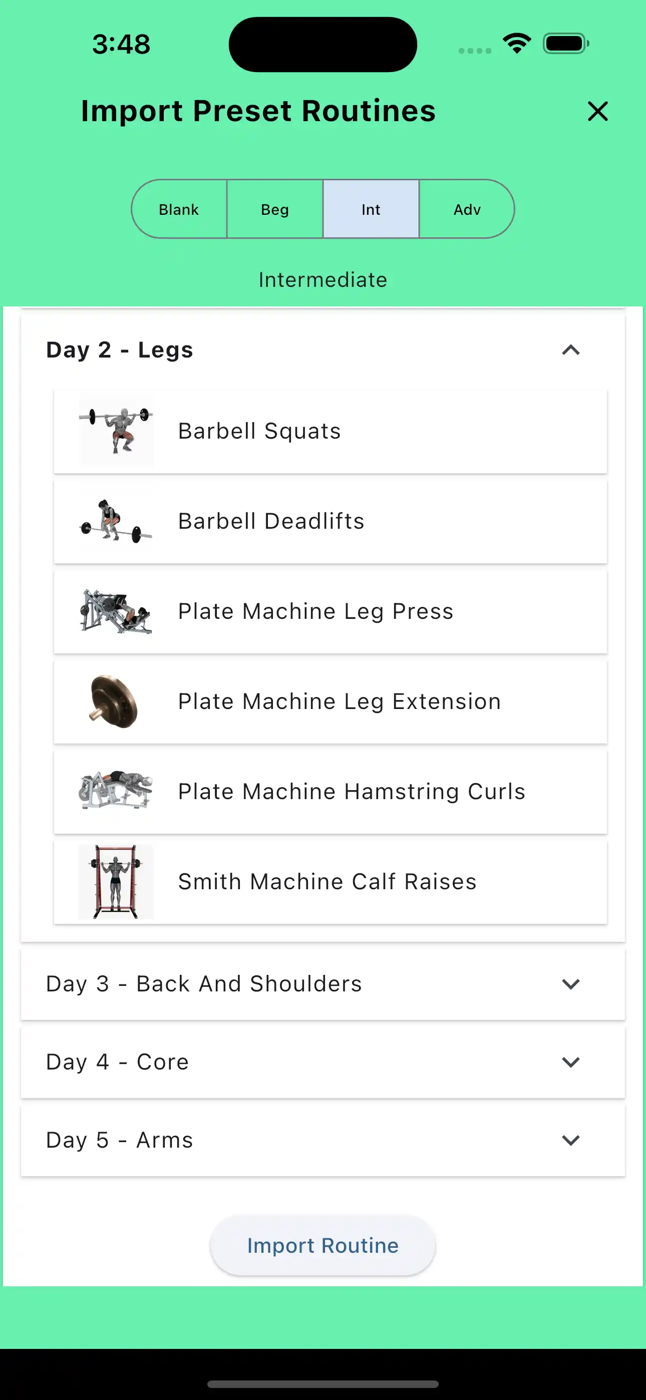Tap the weight plate Leg Extension icon
Viewport: 646px width, 1400px height.
click(x=114, y=702)
